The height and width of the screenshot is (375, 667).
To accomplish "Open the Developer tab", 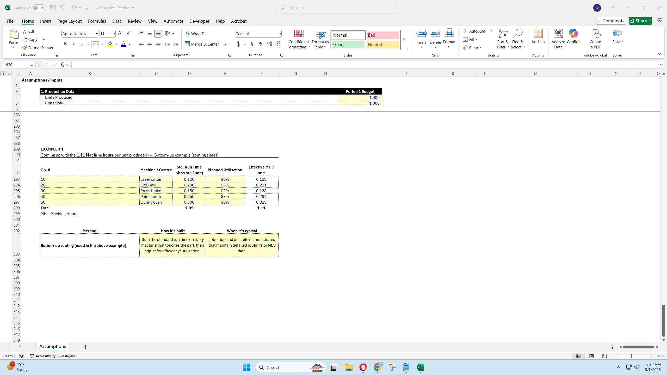I will (199, 21).
